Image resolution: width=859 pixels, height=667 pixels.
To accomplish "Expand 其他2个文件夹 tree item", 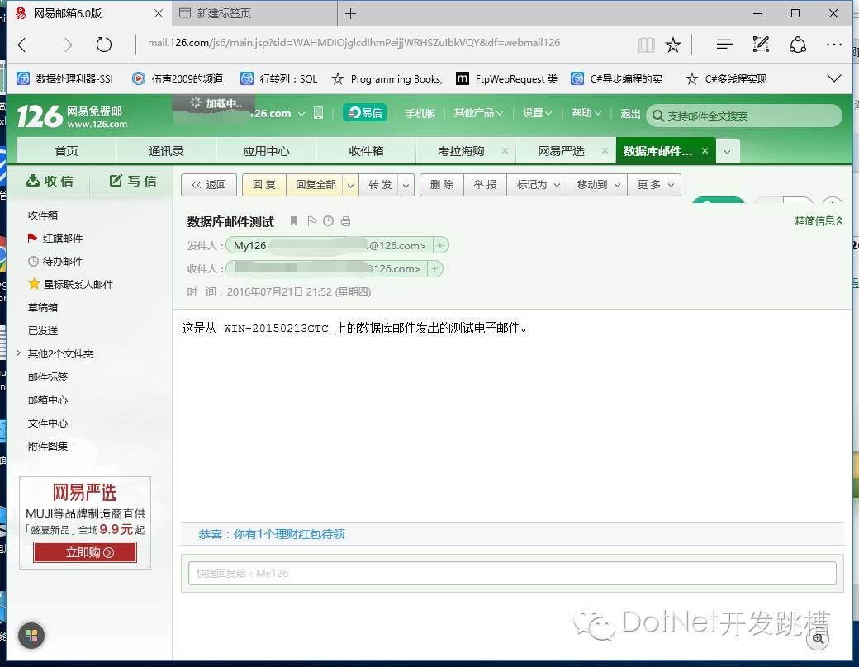I will point(19,353).
